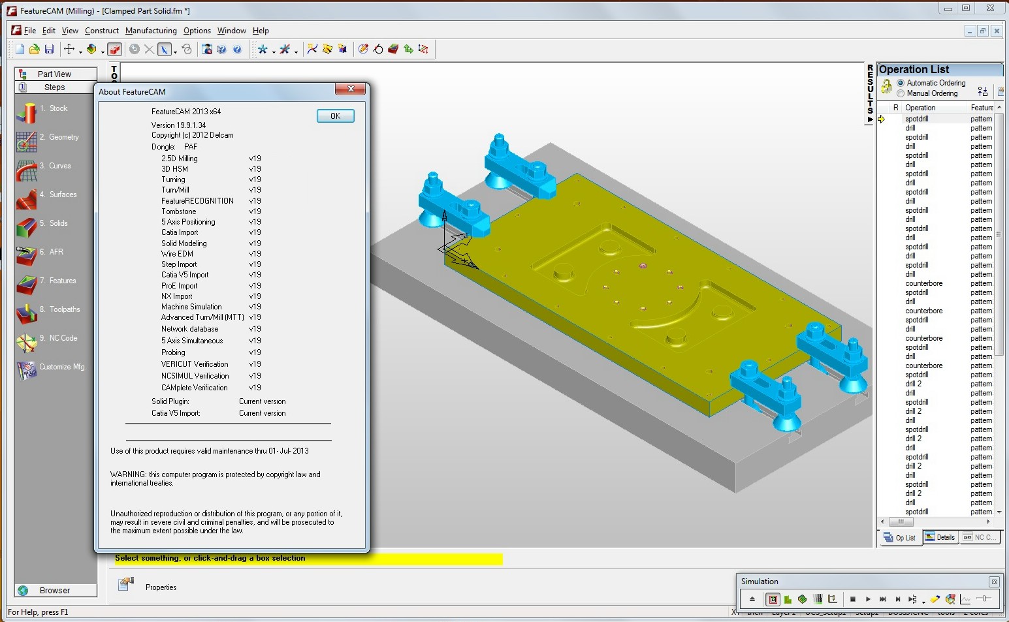This screenshot has height=622, width=1009.
Task: Click the pencil edit circle toolbar icon
Action: tap(364, 49)
